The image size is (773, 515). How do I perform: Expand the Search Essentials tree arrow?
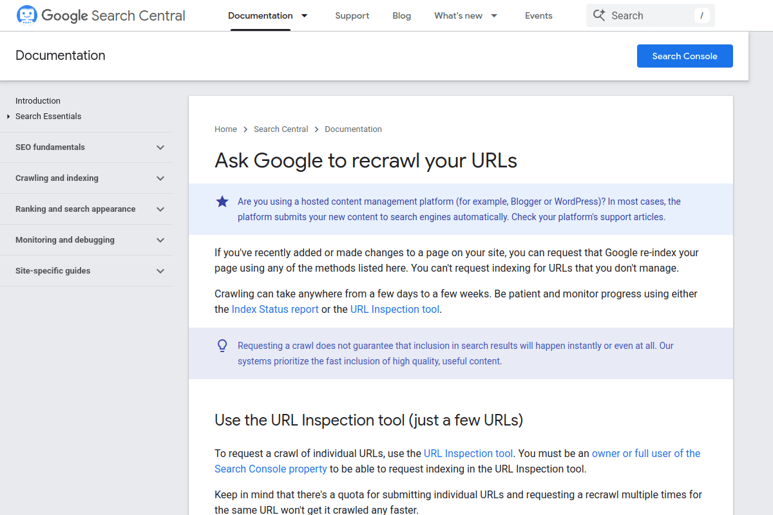[x=8, y=117]
